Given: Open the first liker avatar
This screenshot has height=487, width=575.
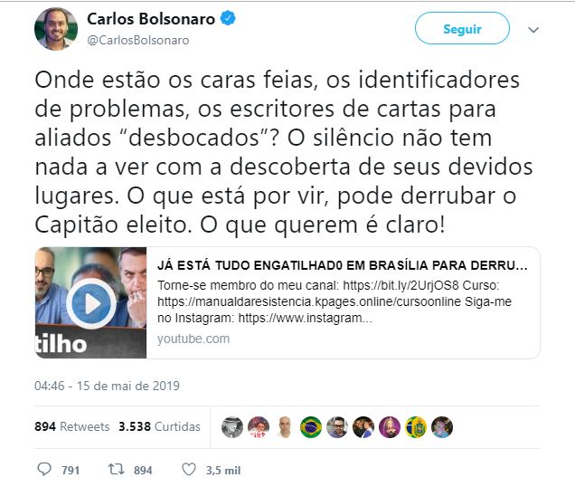Looking at the screenshot, I should click(232, 427).
